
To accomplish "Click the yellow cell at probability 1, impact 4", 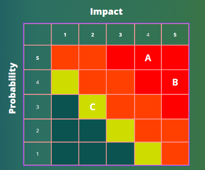I will click(148, 154).
